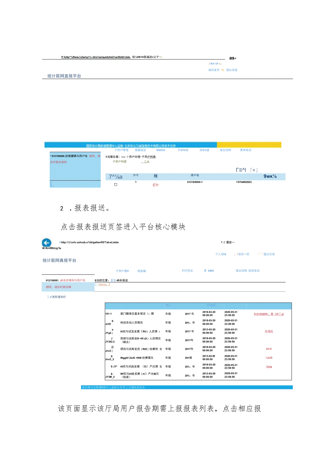Click the 未信松 status link for the RU report
This screenshot has height=472, width=334.
pyautogui.click(x=269, y=331)
